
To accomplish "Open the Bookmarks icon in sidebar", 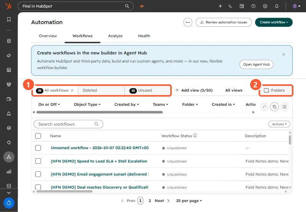I will (9, 20).
